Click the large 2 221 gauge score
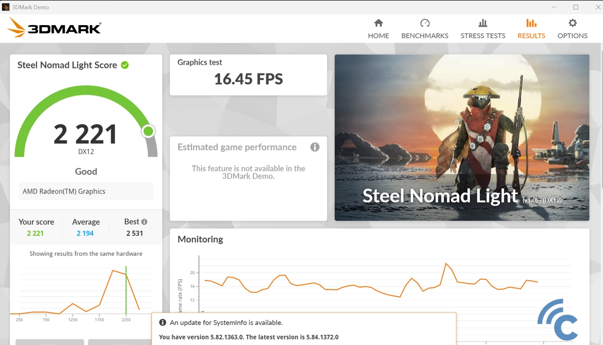 tap(85, 134)
